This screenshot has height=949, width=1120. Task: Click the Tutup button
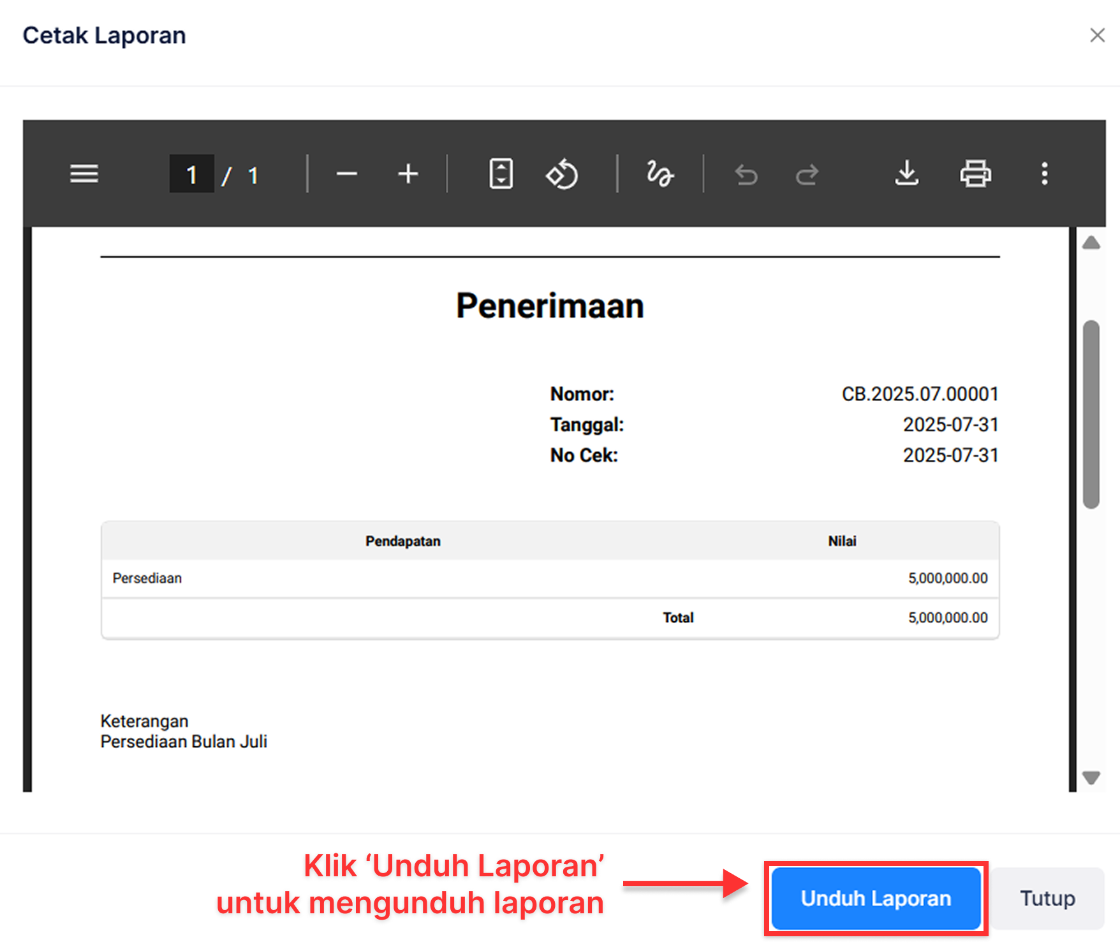click(x=1047, y=898)
